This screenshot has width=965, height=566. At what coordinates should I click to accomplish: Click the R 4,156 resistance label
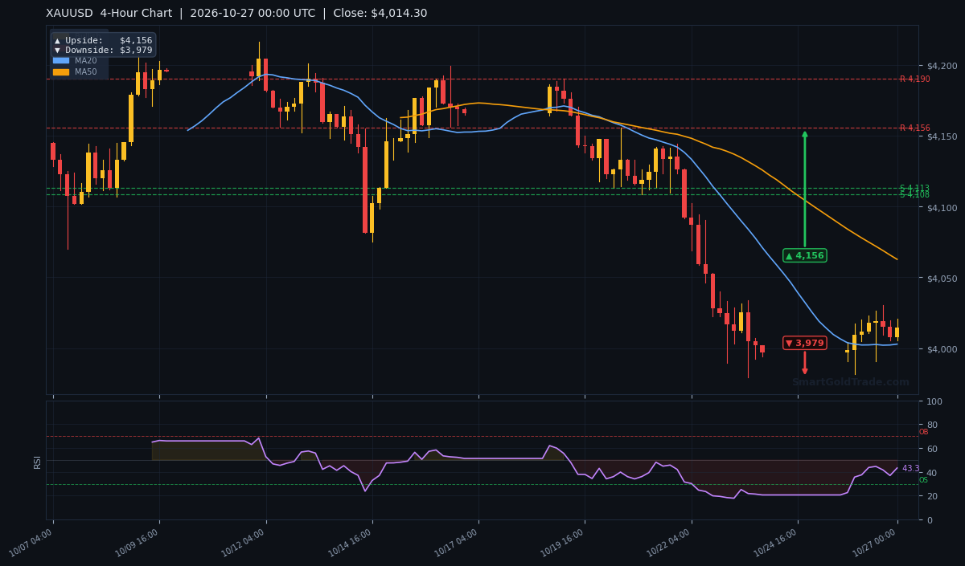(915, 128)
